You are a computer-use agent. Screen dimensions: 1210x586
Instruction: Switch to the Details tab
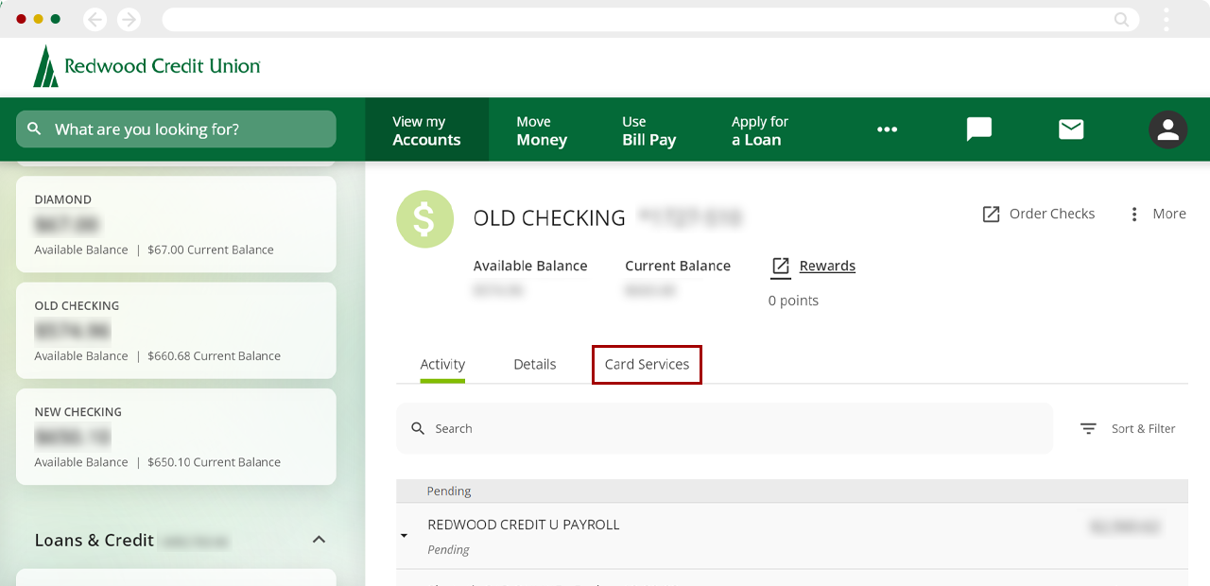pos(534,364)
